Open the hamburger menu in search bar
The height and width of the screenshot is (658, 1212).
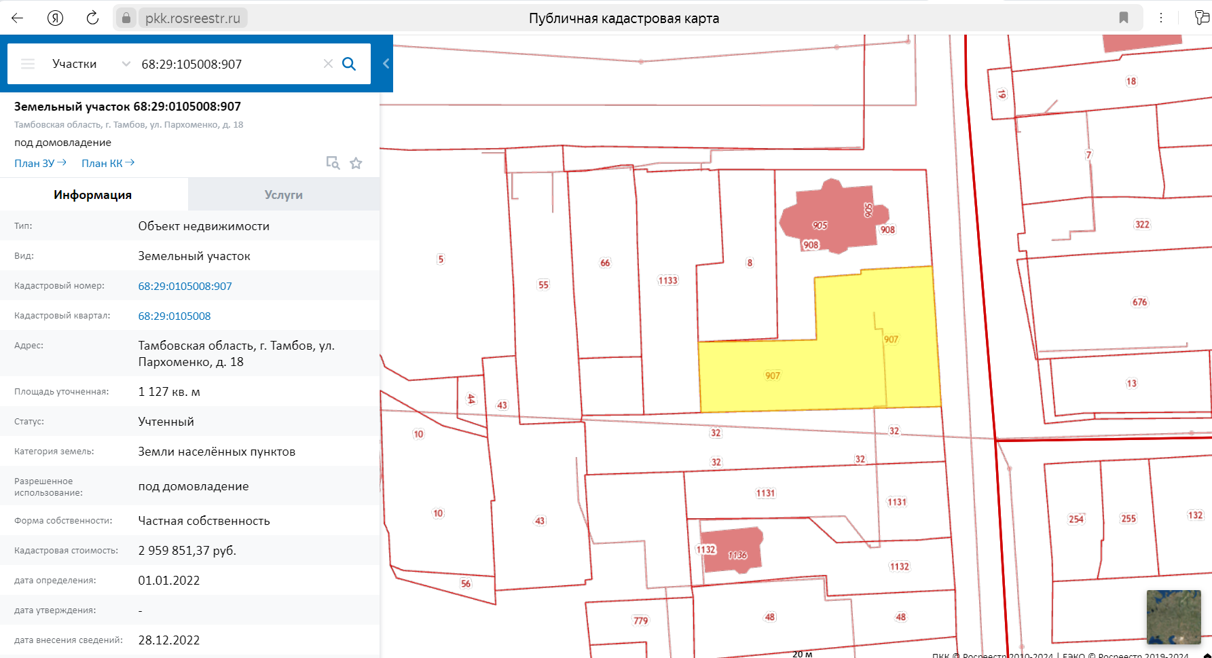[x=28, y=64]
